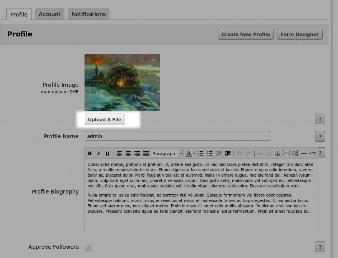Click the underline formatting icon

[x=107, y=153]
